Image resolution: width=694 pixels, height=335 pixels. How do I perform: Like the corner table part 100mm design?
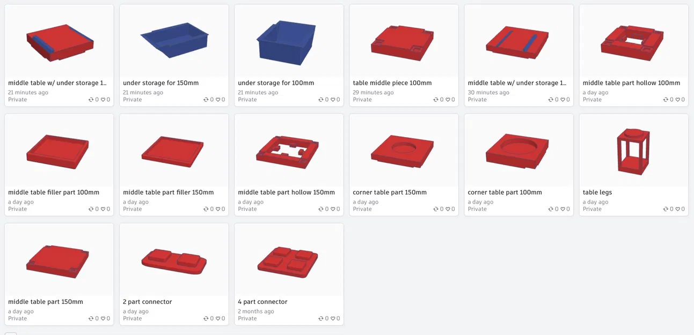(x=563, y=209)
